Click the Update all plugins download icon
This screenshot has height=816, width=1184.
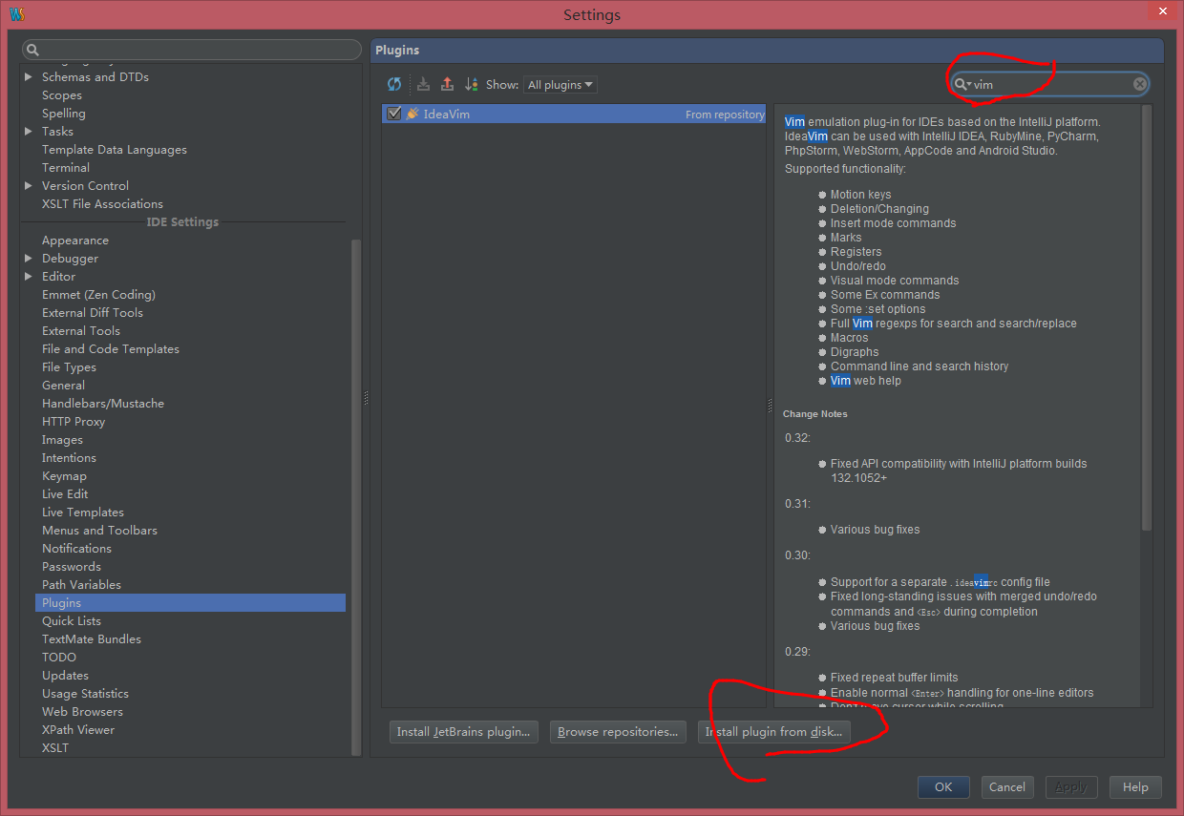(x=424, y=84)
